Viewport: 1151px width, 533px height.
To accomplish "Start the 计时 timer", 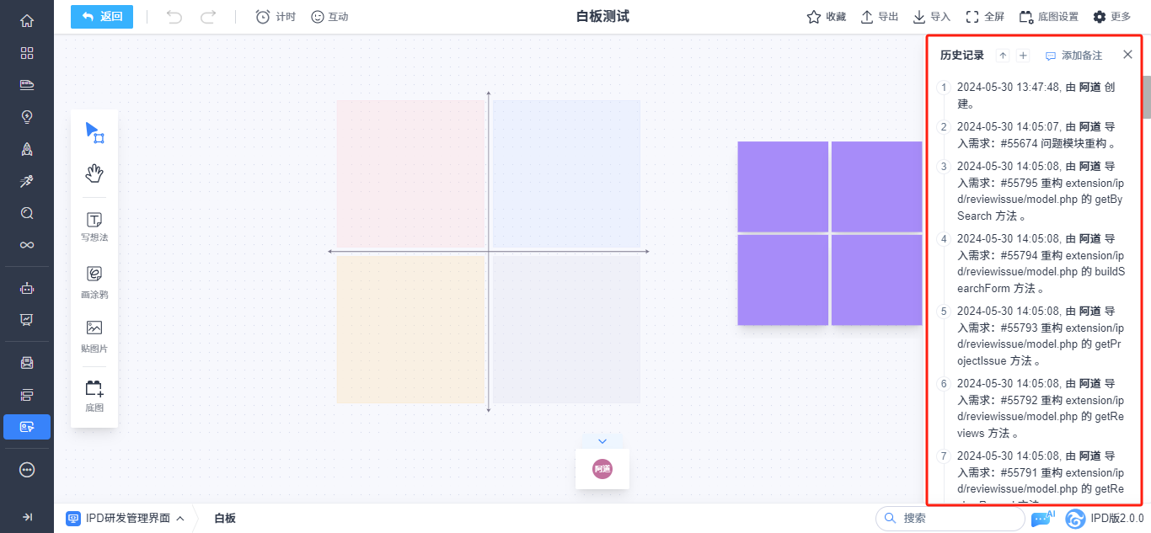I will pyautogui.click(x=276, y=17).
